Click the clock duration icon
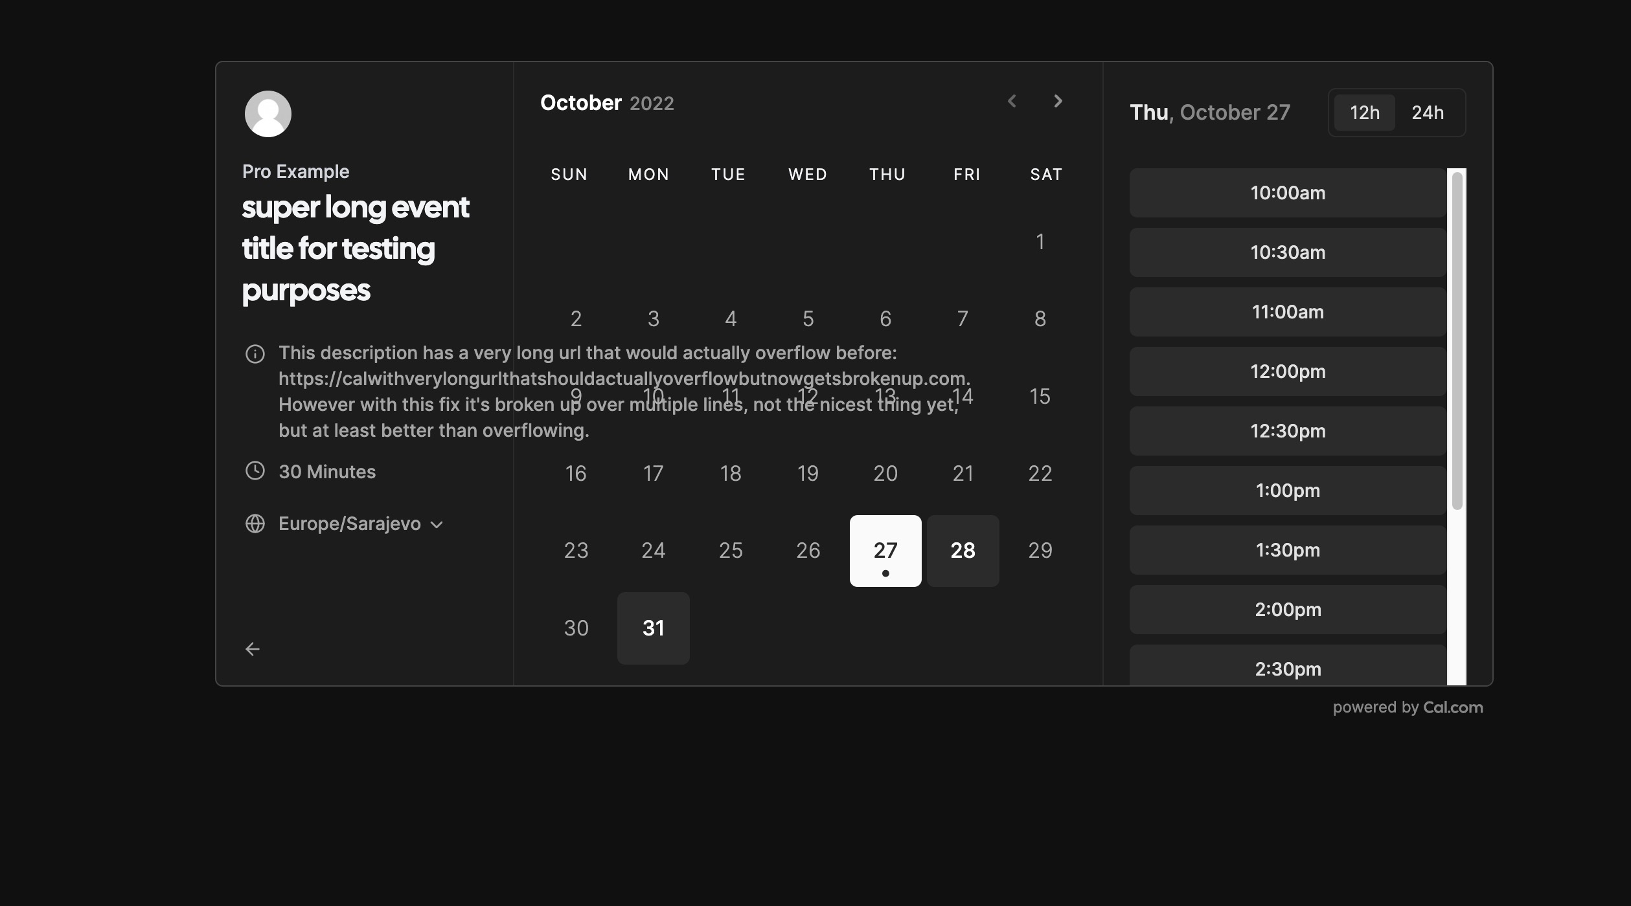Image resolution: width=1631 pixels, height=906 pixels. point(255,471)
